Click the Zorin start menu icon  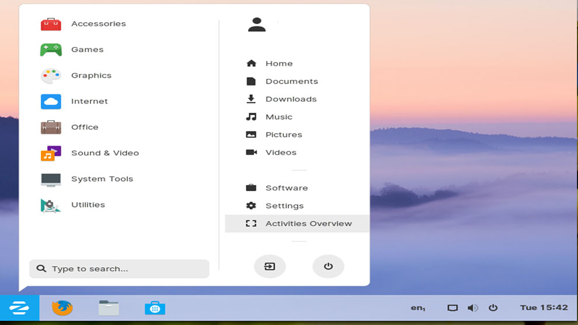point(19,308)
